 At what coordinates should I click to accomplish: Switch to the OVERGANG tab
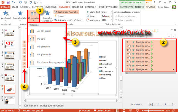(x=51, y=7)
